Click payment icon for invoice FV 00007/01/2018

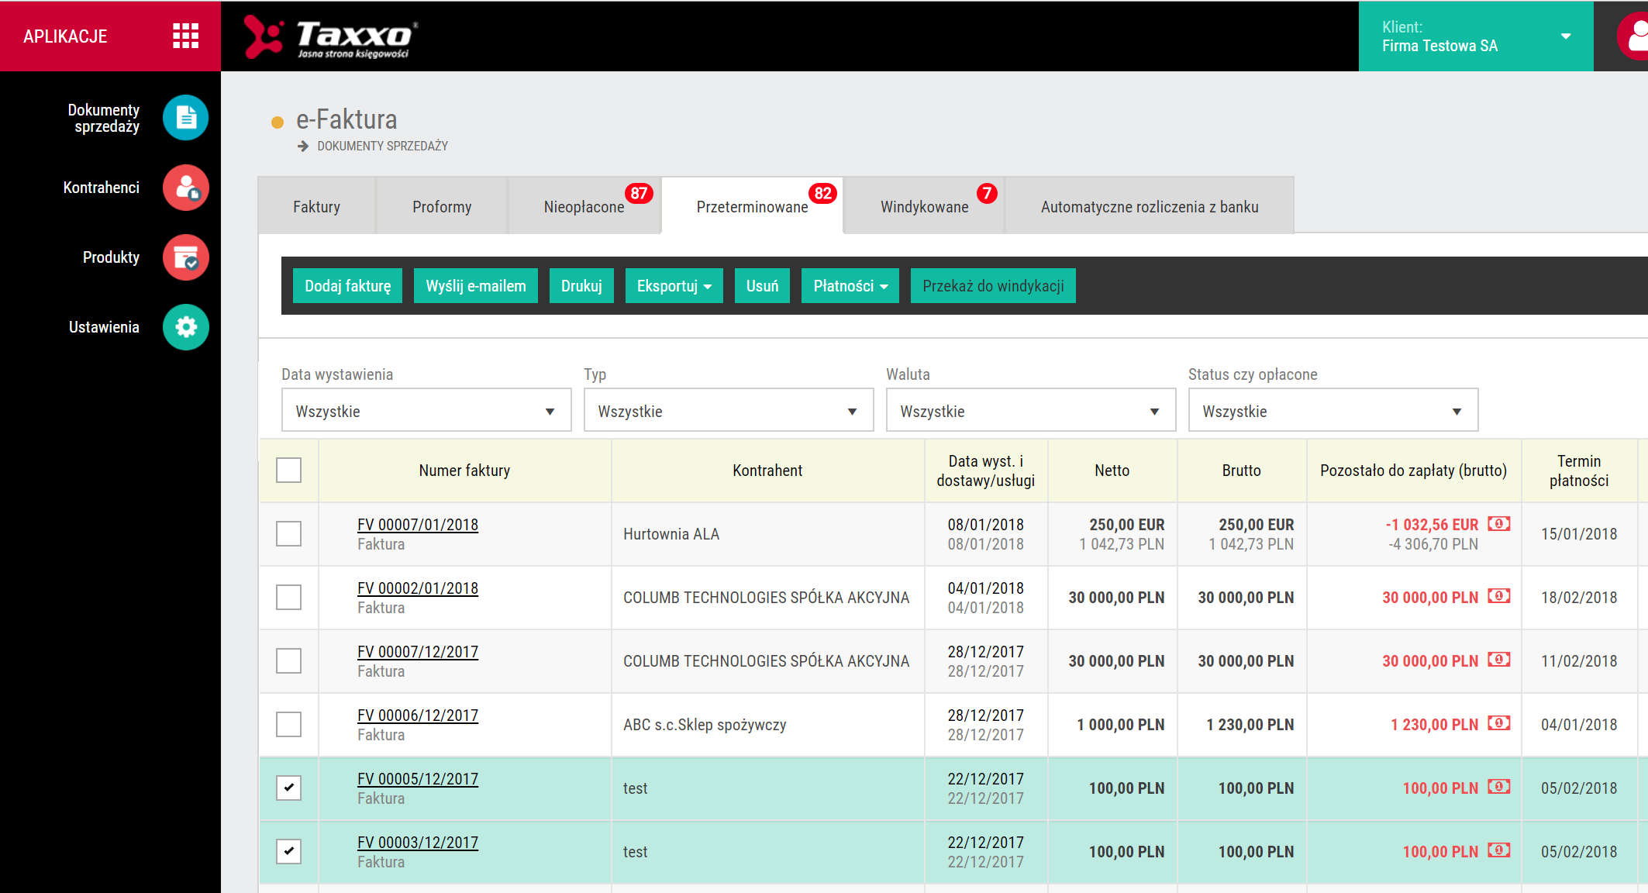pyautogui.click(x=1498, y=524)
